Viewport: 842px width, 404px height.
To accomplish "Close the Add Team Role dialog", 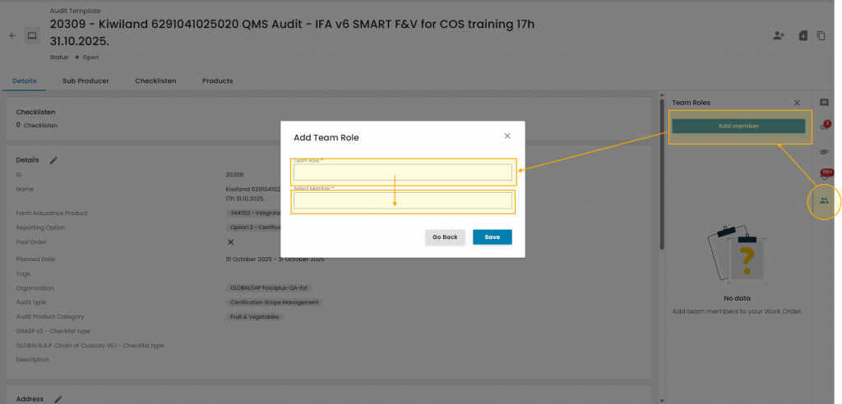I will pyautogui.click(x=507, y=136).
